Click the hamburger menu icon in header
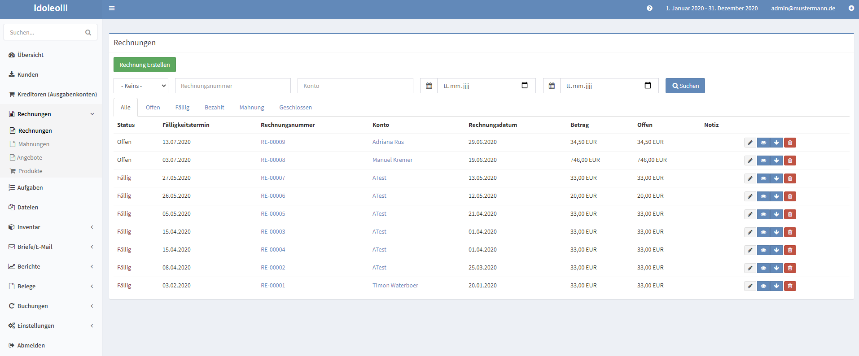859x356 pixels. tap(112, 8)
